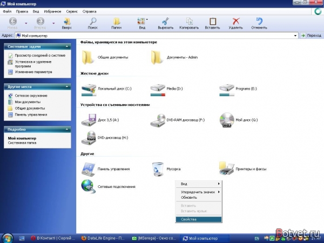This screenshot has height=243, width=324.
Task: Open the Сервис menu
Action: click(72, 11)
